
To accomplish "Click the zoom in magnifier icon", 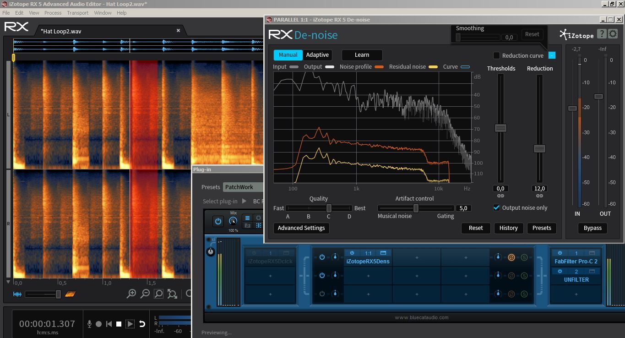I will (131, 294).
